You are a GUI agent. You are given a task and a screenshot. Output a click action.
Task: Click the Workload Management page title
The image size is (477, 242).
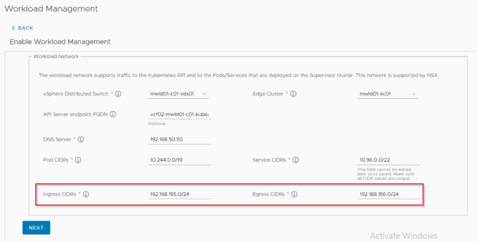click(x=51, y=9)
